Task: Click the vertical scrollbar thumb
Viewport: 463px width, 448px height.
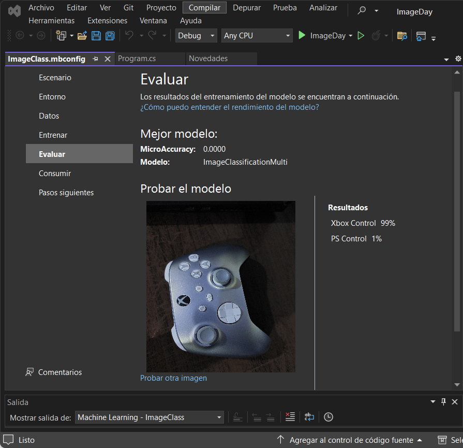Action: click(457, 211)
